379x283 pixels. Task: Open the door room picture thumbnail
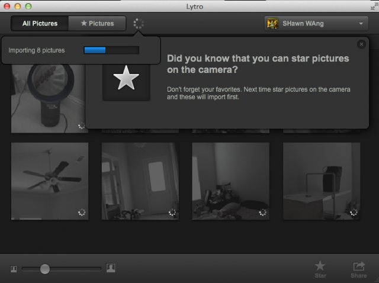click(140, 181)
